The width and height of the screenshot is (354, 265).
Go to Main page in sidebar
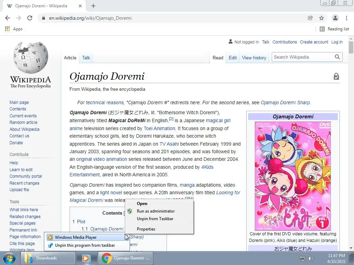point(19,102)
